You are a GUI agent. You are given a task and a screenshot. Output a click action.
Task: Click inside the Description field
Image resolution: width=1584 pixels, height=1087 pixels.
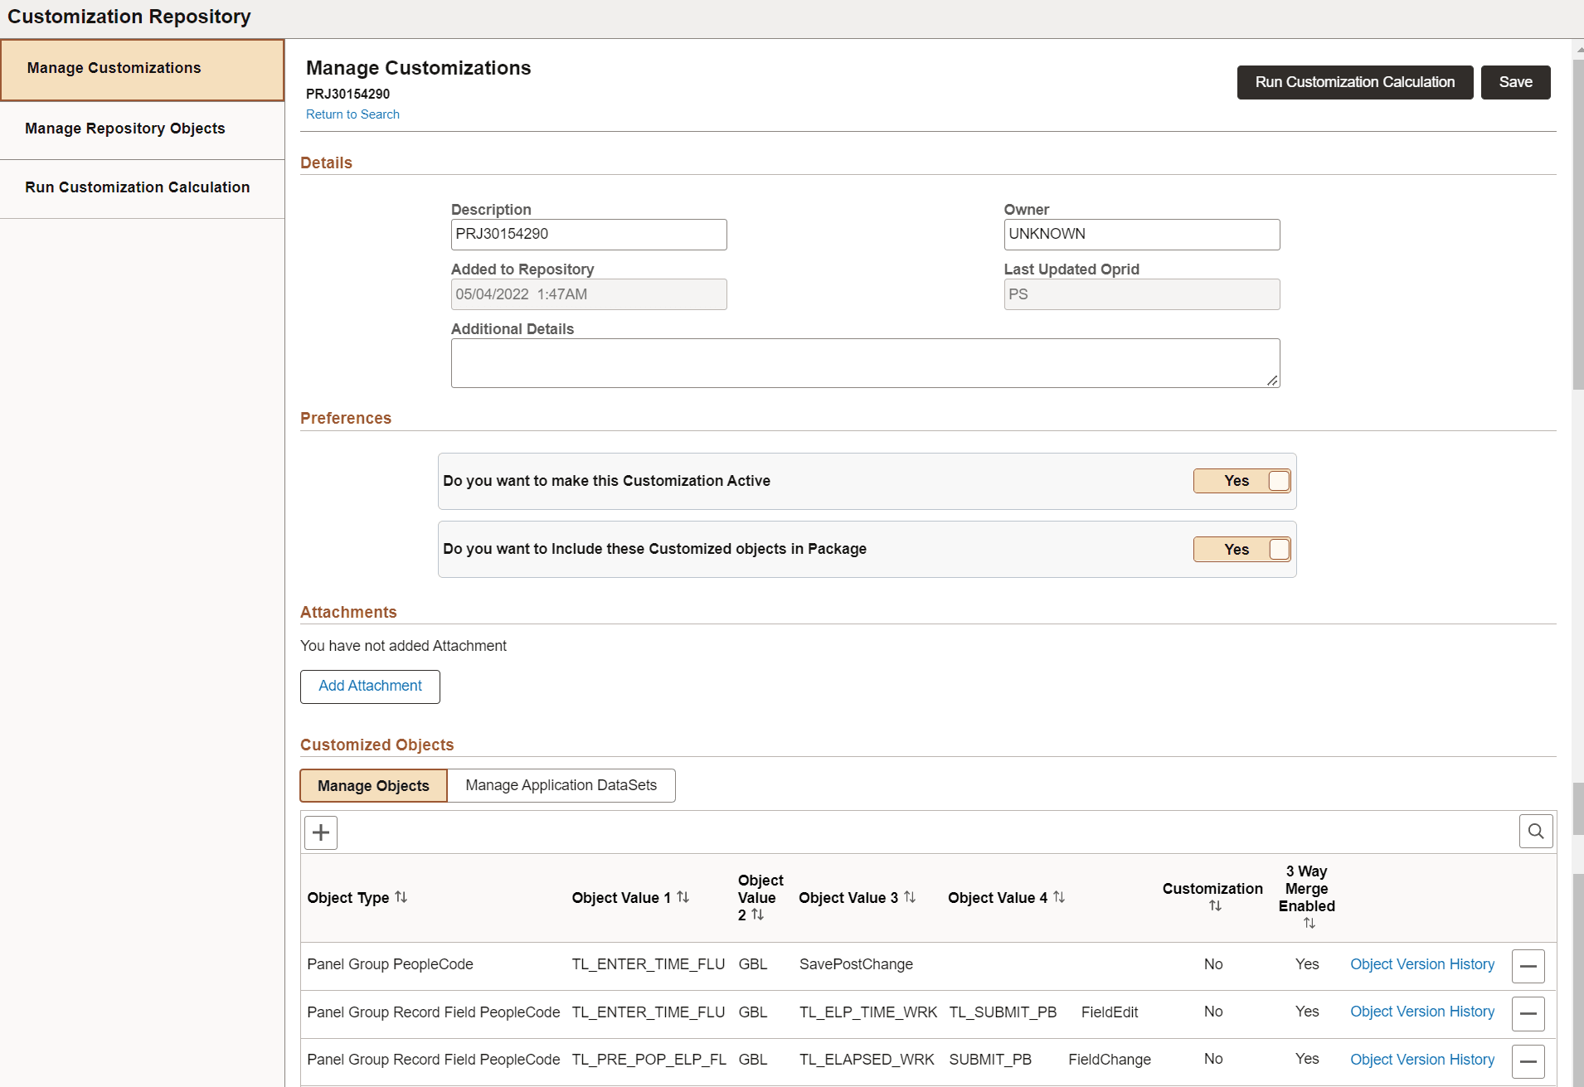click(588, 234)
